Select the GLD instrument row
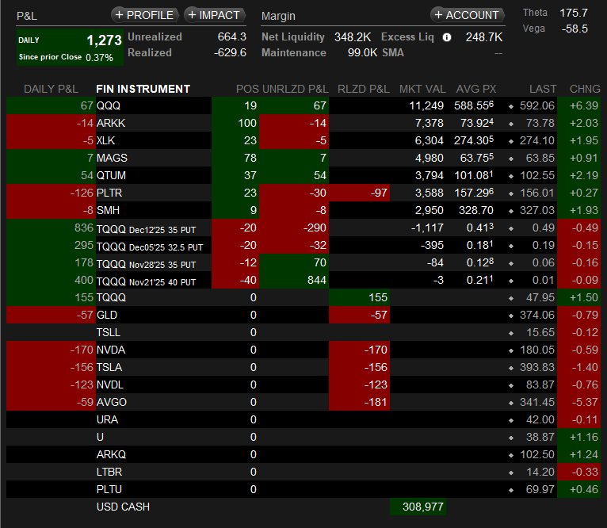 pos(303,315)
